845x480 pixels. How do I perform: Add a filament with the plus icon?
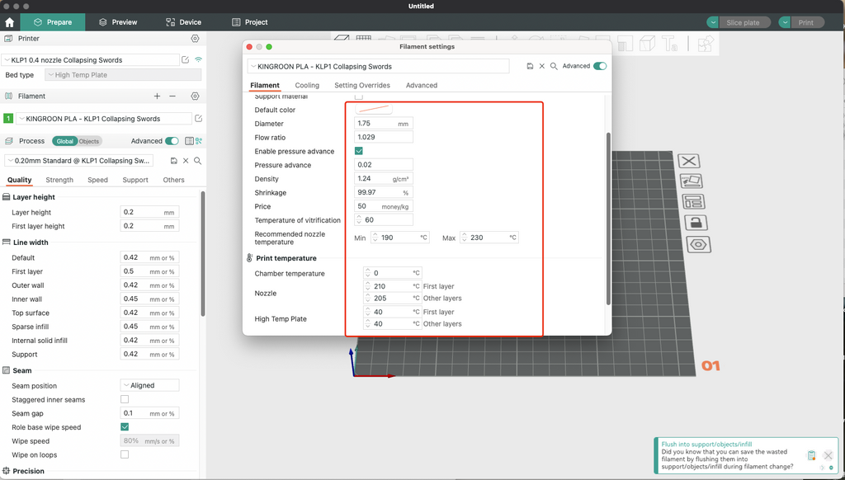(x=157, y=96)
